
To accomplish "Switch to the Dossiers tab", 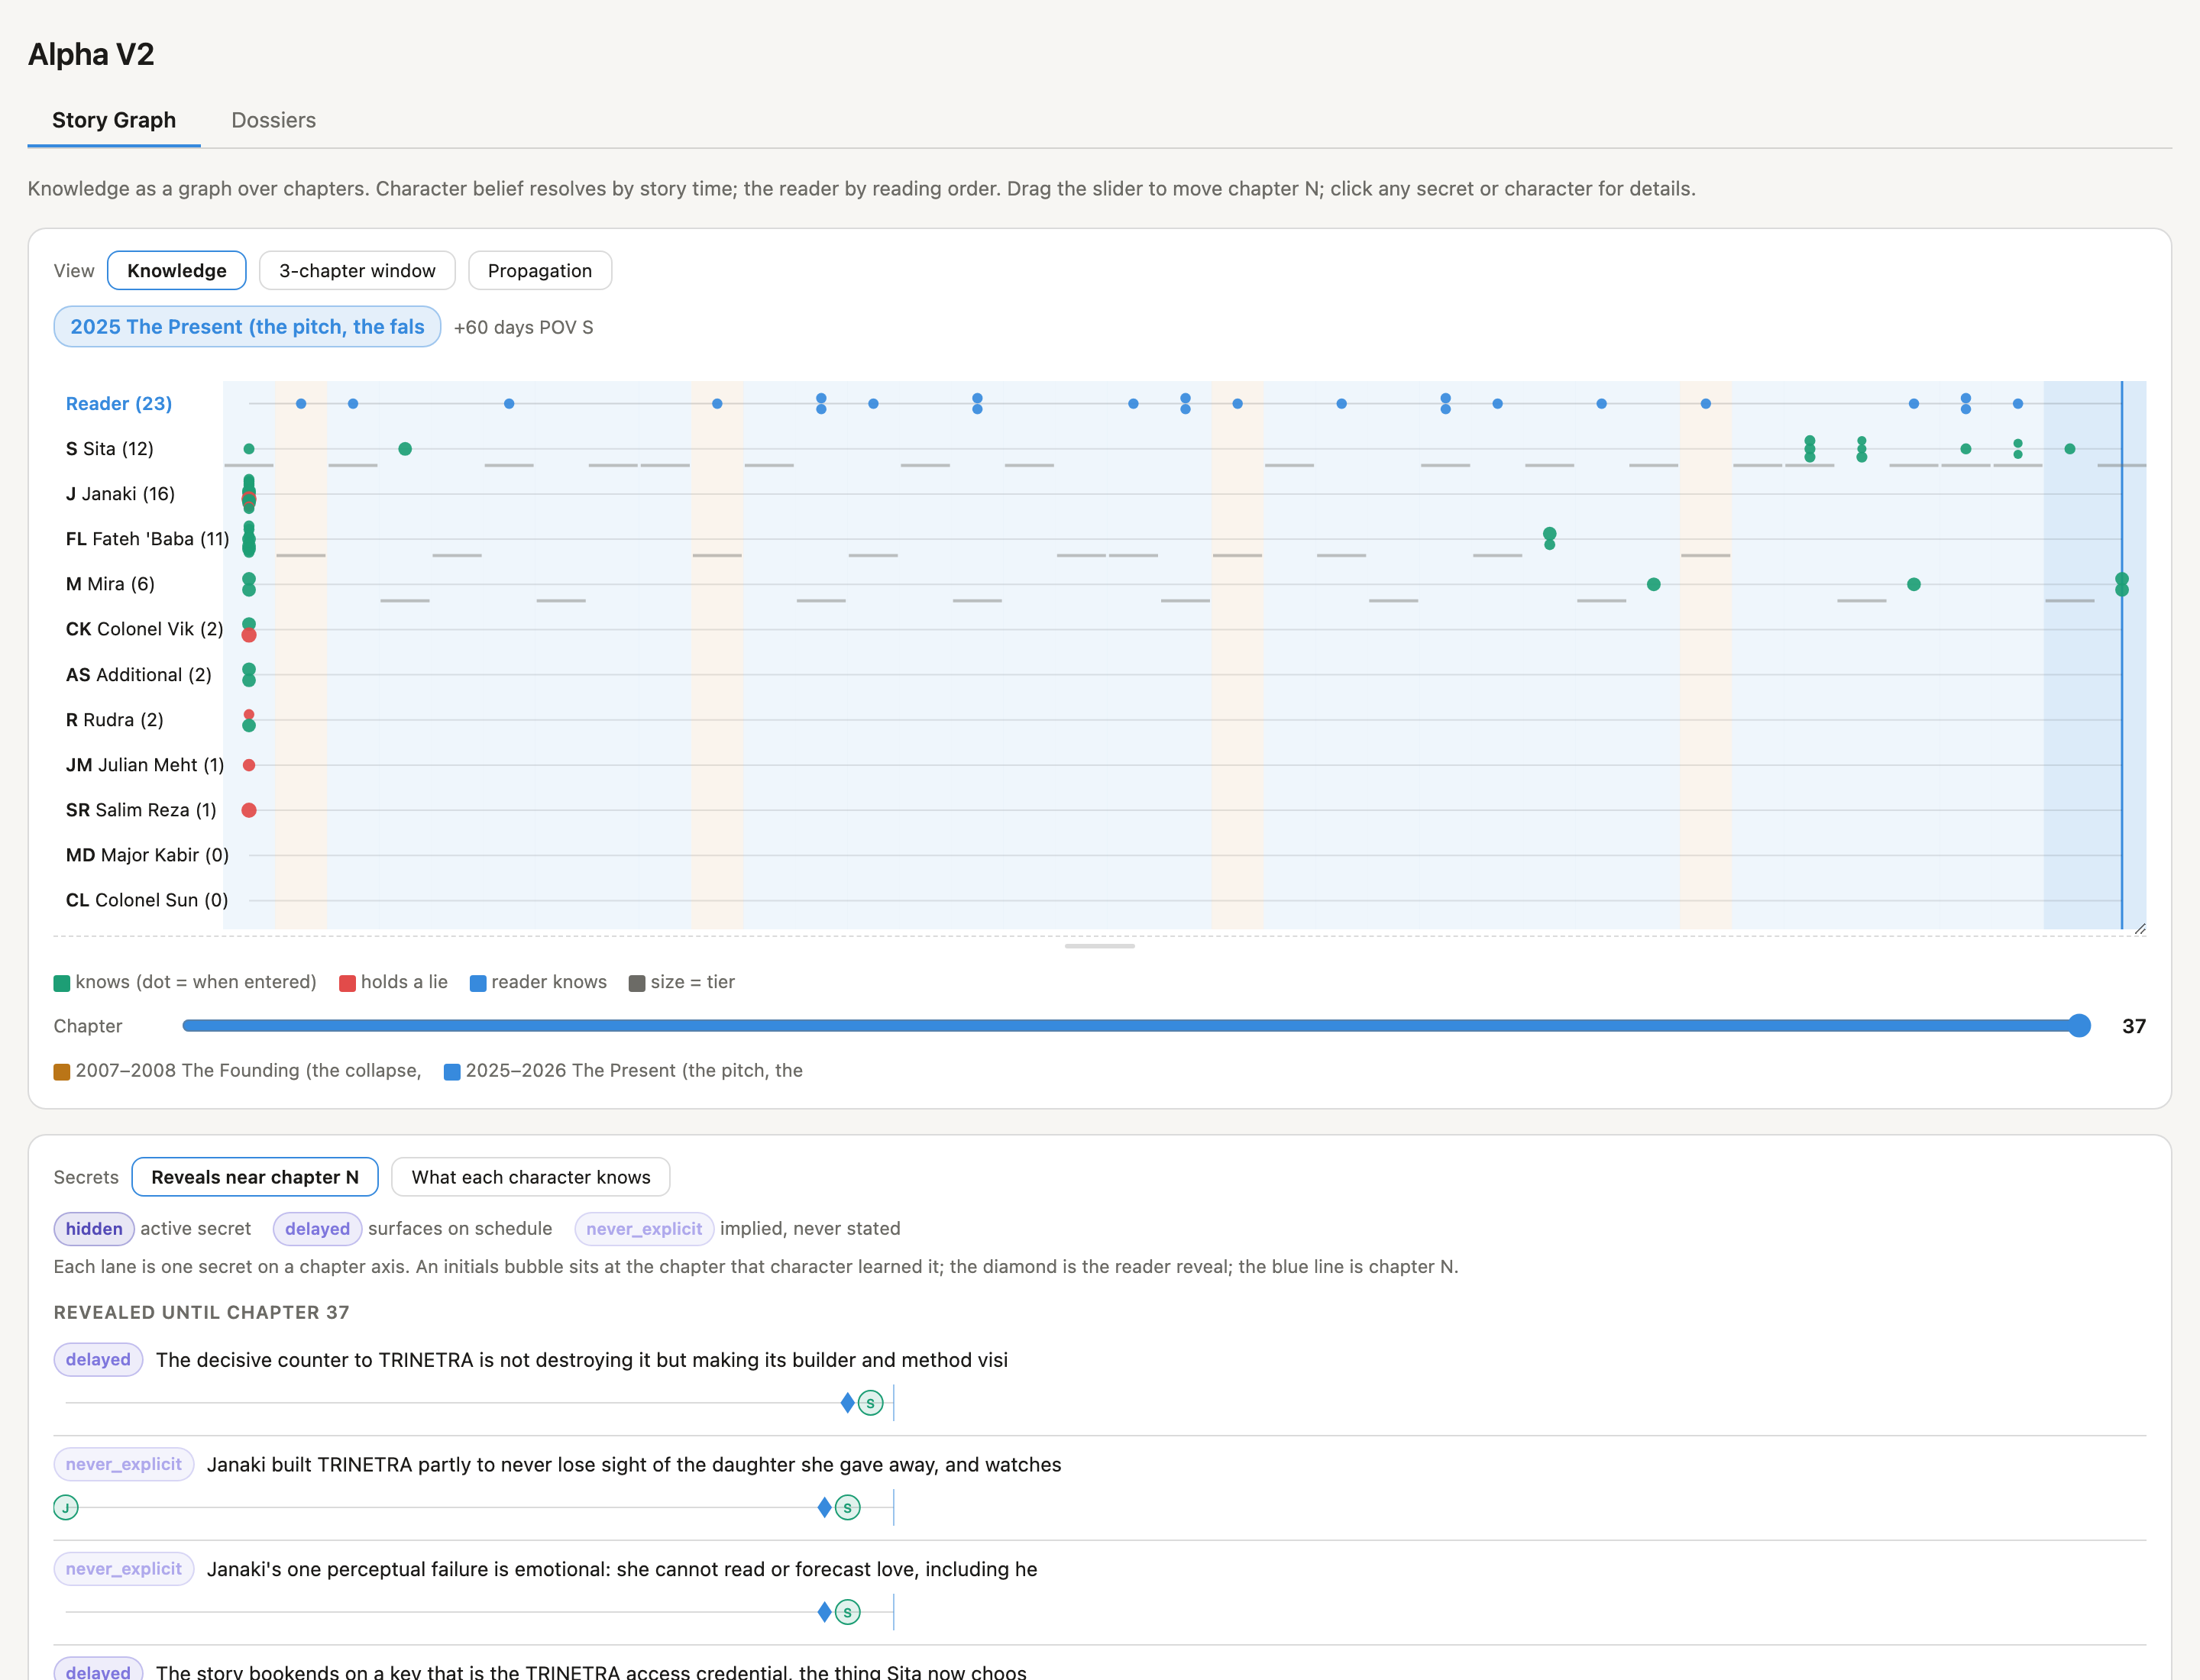I will [x=273, y=120].
